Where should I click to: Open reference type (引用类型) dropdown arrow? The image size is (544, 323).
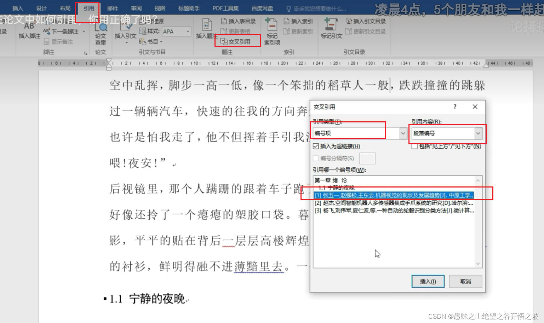pos(403,133)
